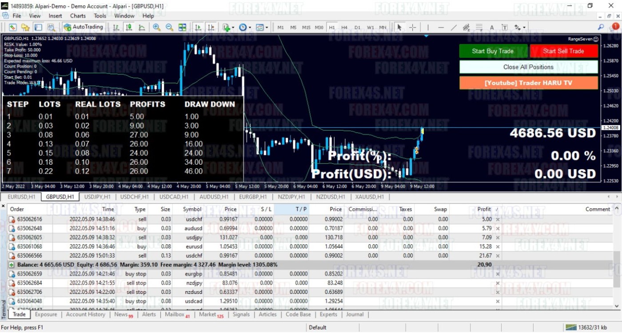
Task: Switch chart to candlesticks style
Action: [129, 28]
